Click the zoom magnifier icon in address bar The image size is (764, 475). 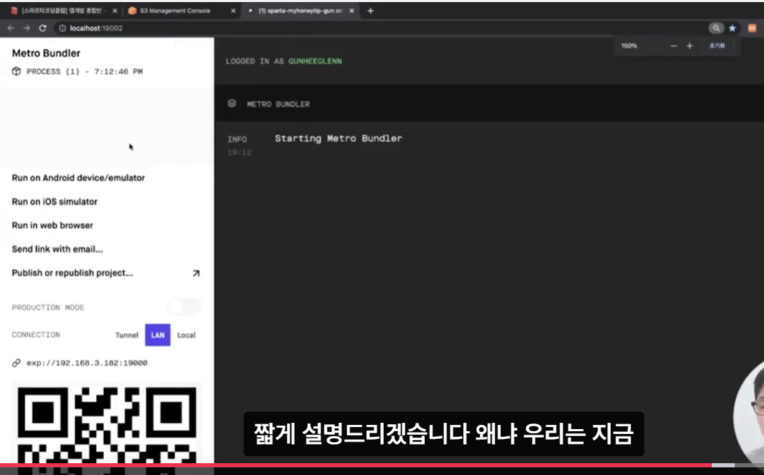point(716,29)
